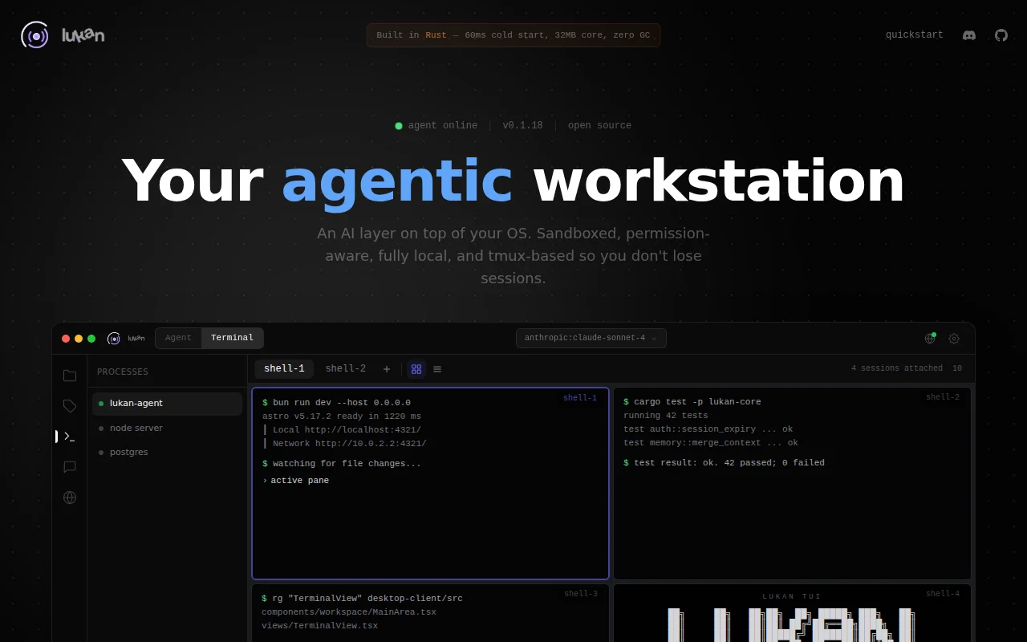
Task: Click the views/TerminalView.tsx result
Action: 319,626
